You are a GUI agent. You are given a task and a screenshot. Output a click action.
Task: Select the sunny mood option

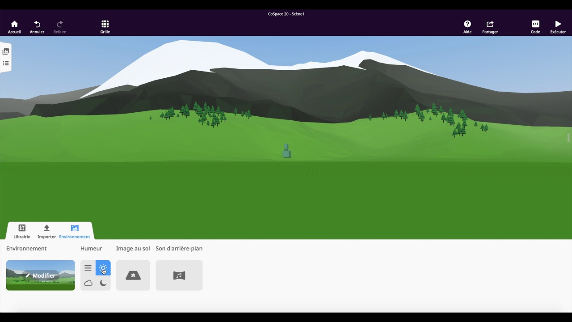[x=103, y=268]
